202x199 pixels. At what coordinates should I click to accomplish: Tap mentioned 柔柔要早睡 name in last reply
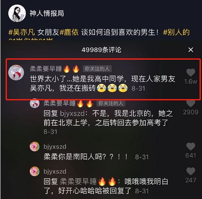[78, 182]
